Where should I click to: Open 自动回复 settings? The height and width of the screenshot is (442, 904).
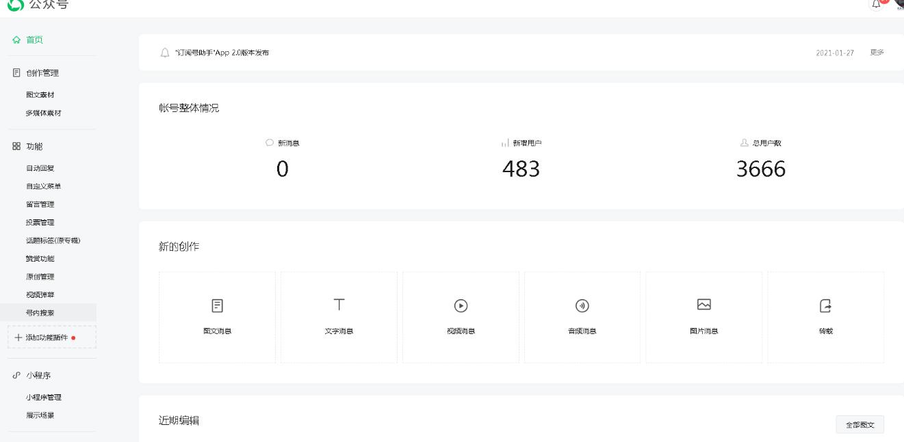[40, 168]
